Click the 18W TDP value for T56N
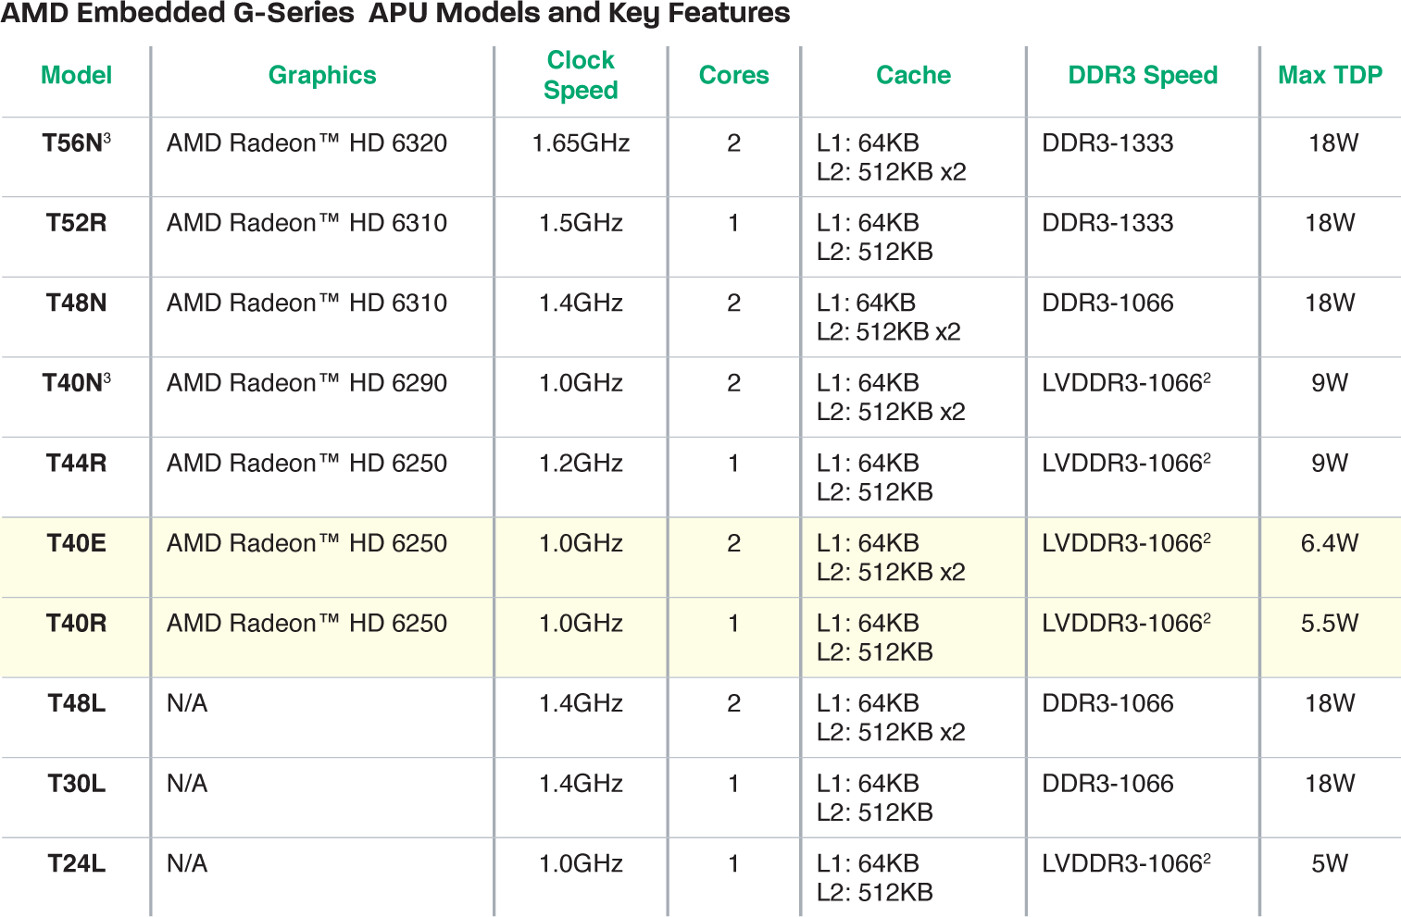The width and height of the screenshot is (1401, 917). point(1333,143)
